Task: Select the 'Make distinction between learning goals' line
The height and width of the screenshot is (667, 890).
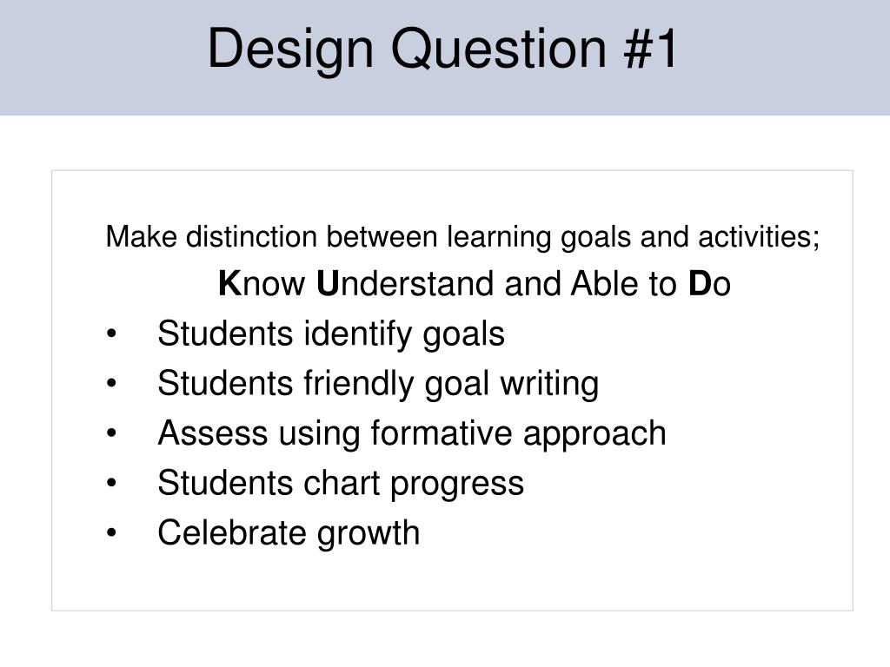Action: 462,237
